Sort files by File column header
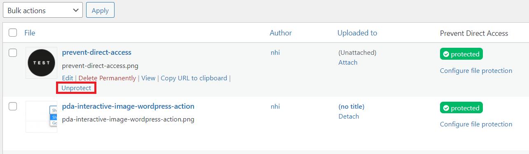This screenshot has height=154, width=529. coord(30,33)
